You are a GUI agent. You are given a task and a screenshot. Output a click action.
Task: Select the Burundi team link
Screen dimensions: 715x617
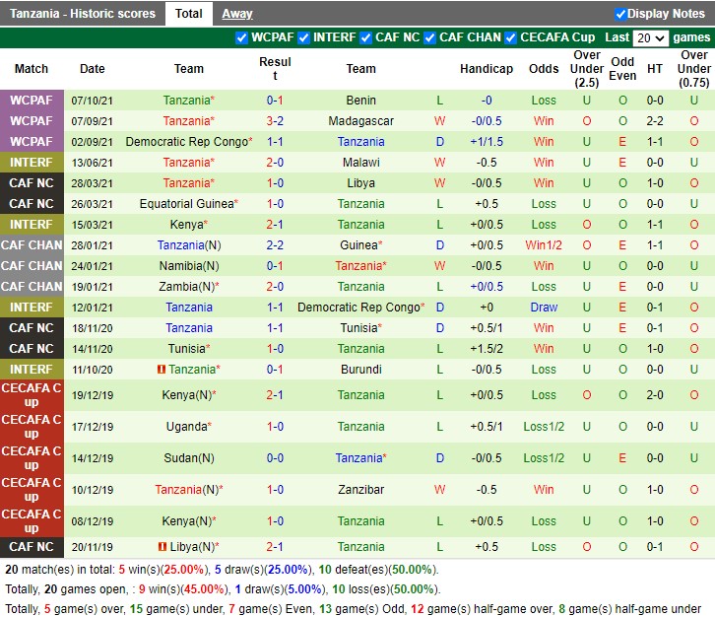point(360,370)
